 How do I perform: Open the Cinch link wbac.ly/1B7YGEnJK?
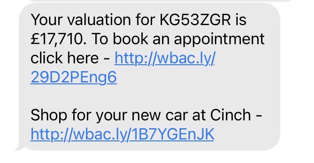pos(122,135)
